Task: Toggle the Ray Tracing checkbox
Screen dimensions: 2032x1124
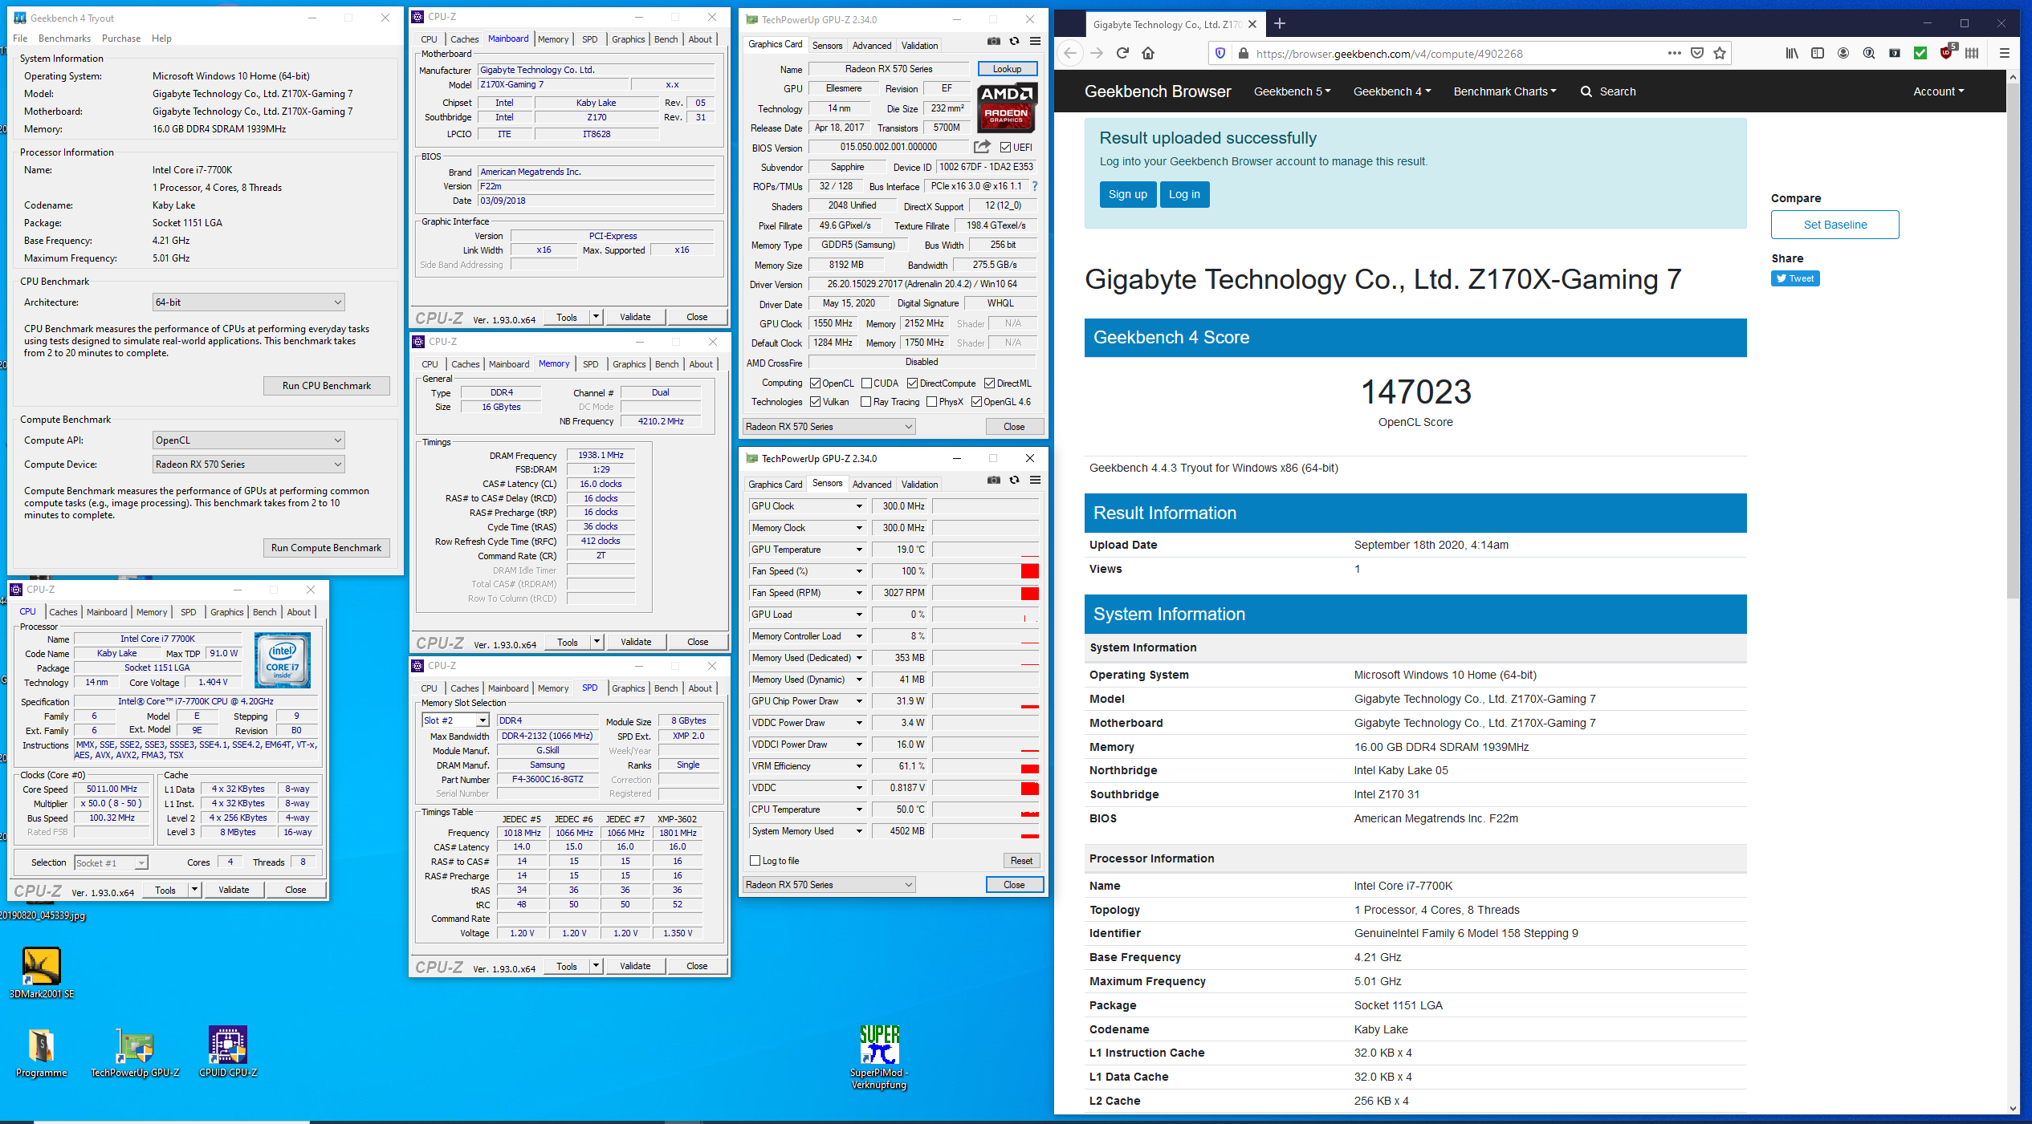Action: [x=865, y=402]
